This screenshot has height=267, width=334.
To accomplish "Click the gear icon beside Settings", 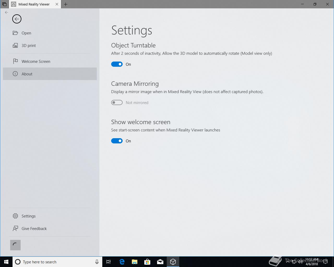I will tap(15, 216).
